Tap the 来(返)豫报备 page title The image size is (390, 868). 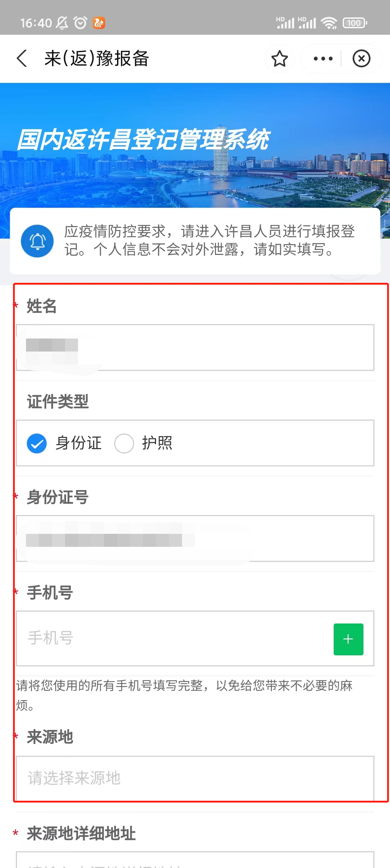tap(97, 59)
